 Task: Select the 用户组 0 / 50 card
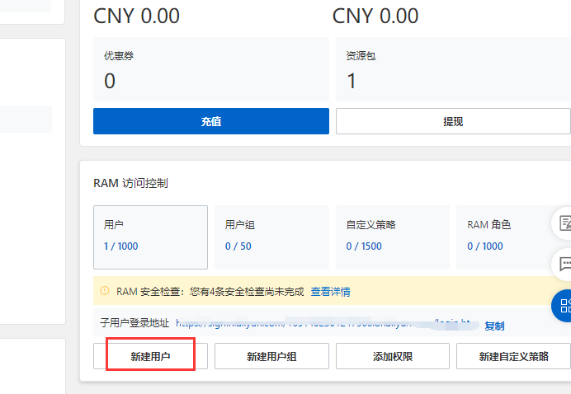pyautogui.click(x=271, y=237)
